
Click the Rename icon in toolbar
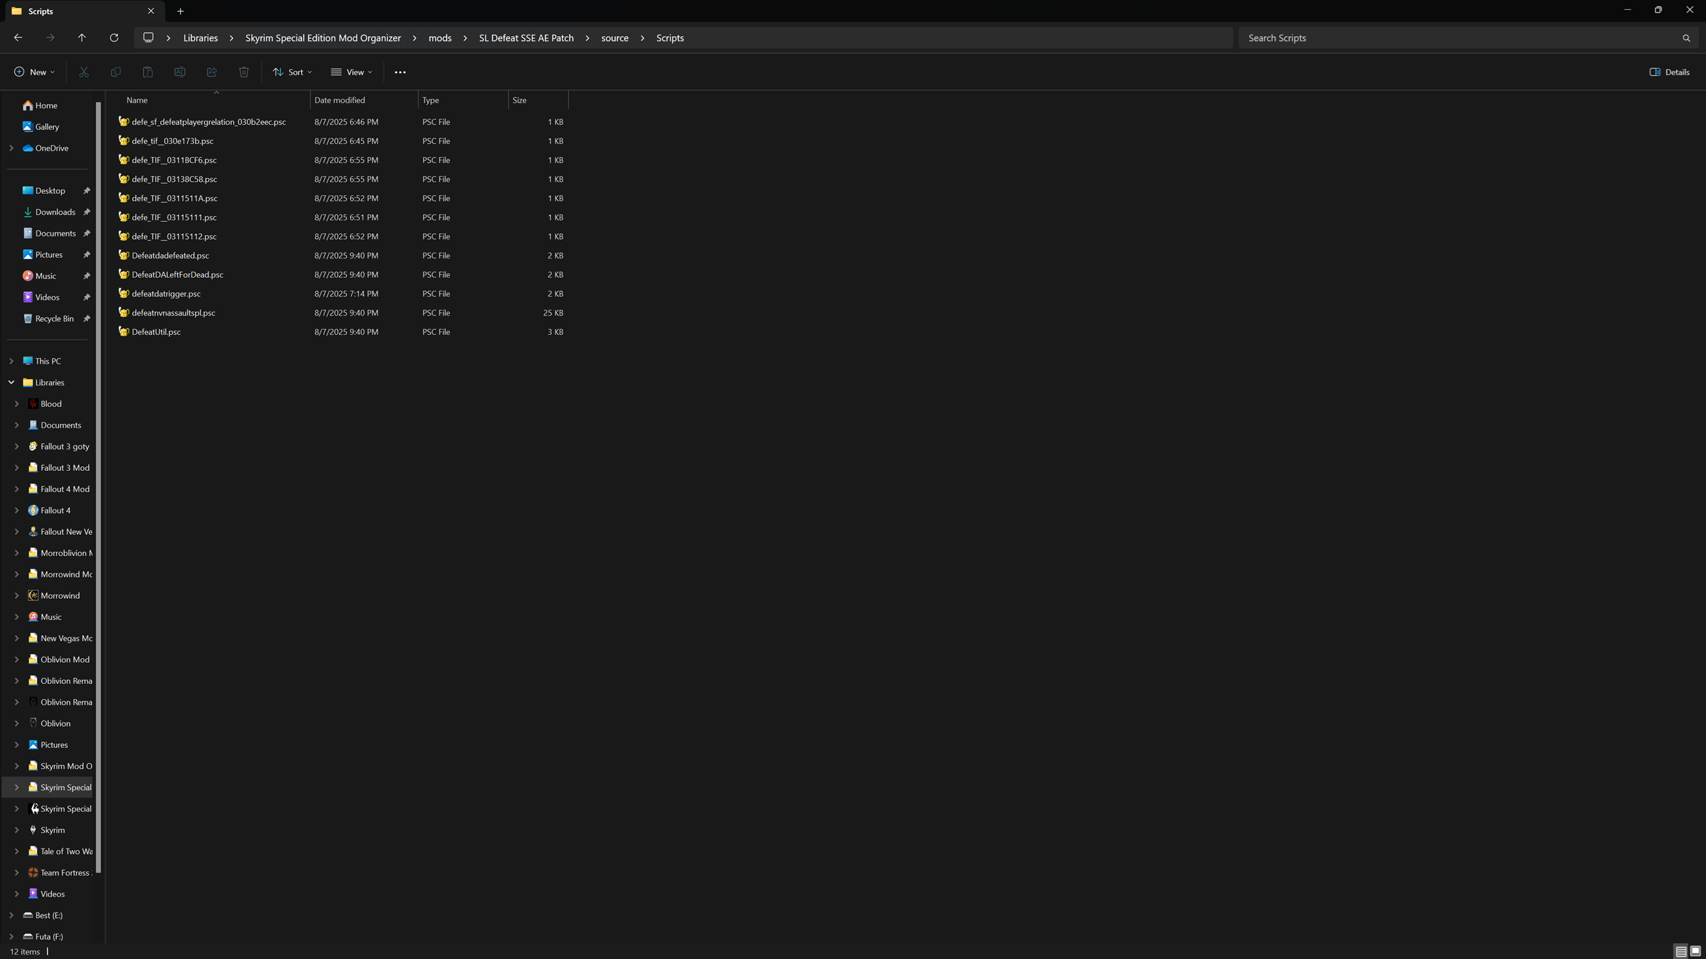180,72
